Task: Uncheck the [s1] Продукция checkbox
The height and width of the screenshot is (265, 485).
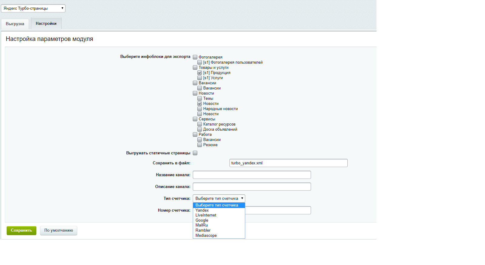Action: coord(200,72)
